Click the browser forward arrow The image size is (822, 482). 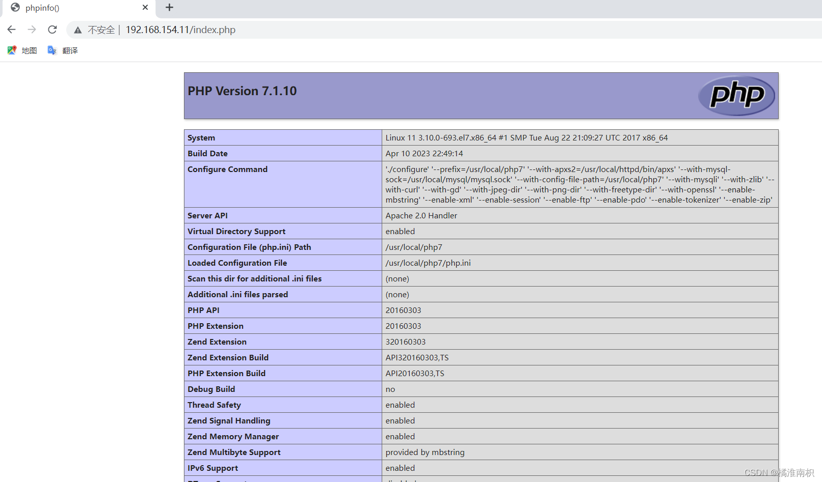tap(32, 30)
